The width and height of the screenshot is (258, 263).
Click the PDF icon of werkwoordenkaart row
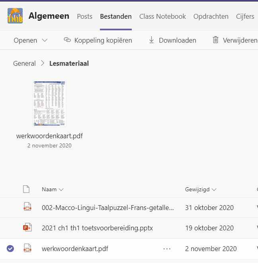(27, 249)
